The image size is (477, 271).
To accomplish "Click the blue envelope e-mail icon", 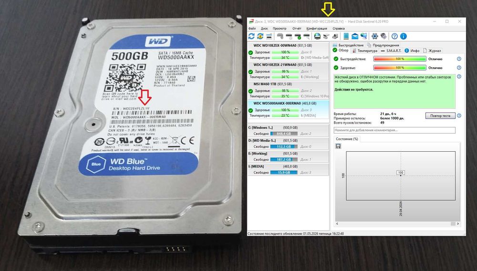I will point(355,36).
